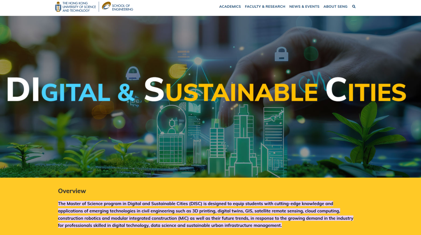Click the Overview heading

pyautogui.click(x=72, y=191)
